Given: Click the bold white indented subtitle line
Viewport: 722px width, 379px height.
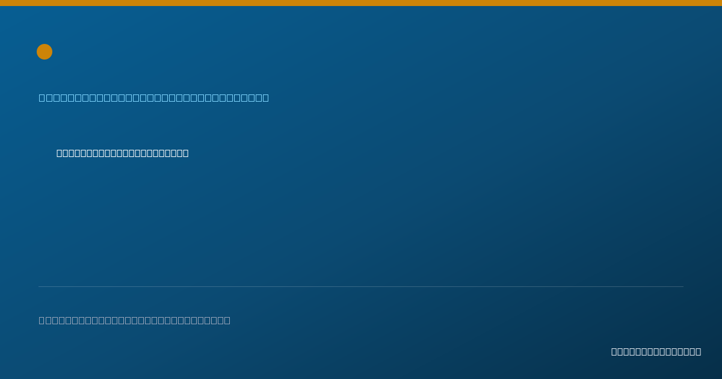Looking at the screenshot, I should pos(123,153).
